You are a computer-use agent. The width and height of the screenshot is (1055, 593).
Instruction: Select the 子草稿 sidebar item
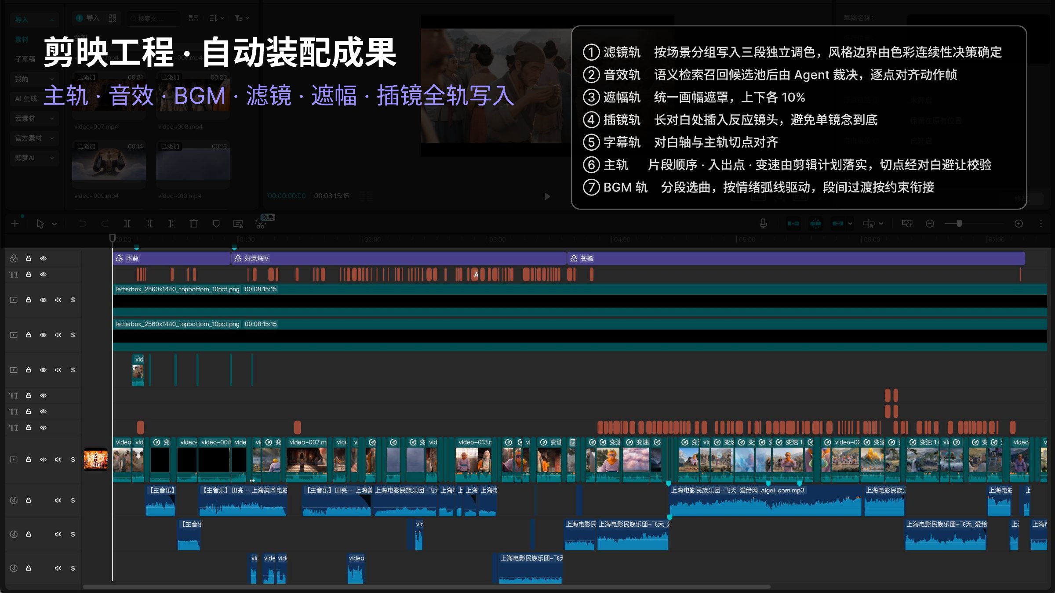pos(25,59)
